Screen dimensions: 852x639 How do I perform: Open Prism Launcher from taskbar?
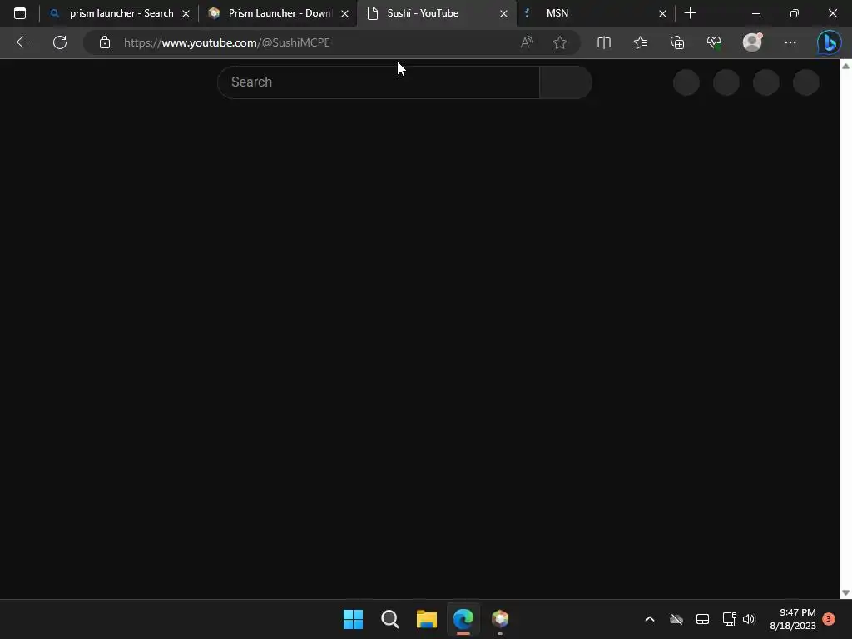[500, 619]
